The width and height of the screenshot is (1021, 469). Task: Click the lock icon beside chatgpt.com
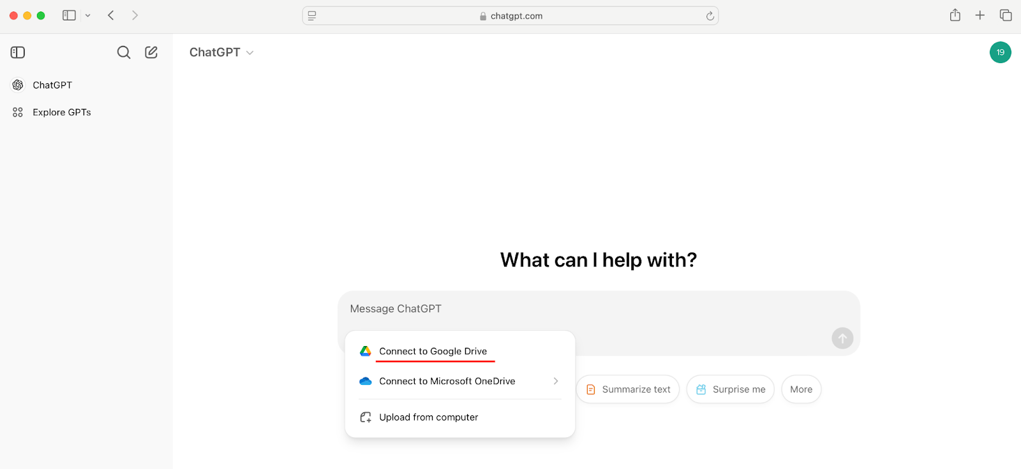483,16
